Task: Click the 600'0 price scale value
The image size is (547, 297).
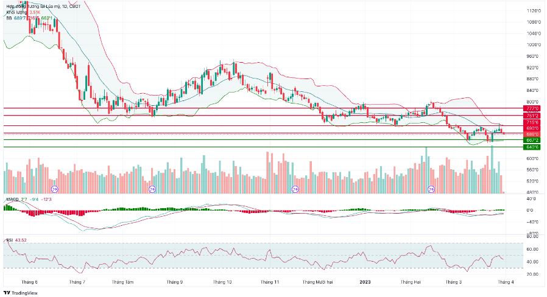Action: pos(534,159)
